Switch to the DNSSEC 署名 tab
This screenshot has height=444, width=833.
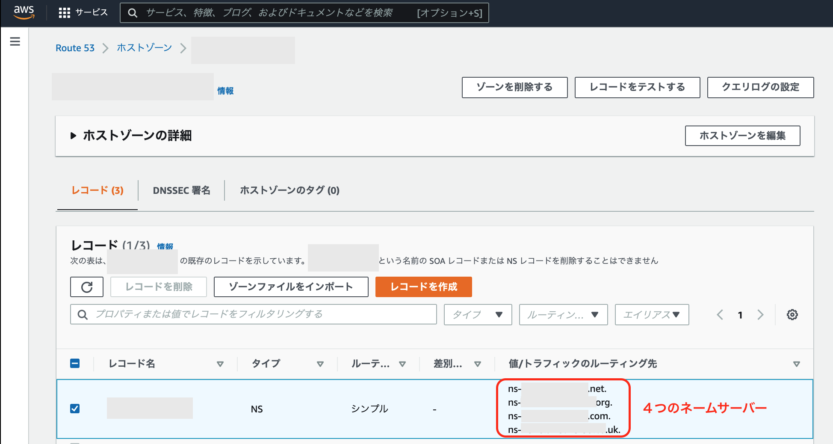click(x=181, y=190)
